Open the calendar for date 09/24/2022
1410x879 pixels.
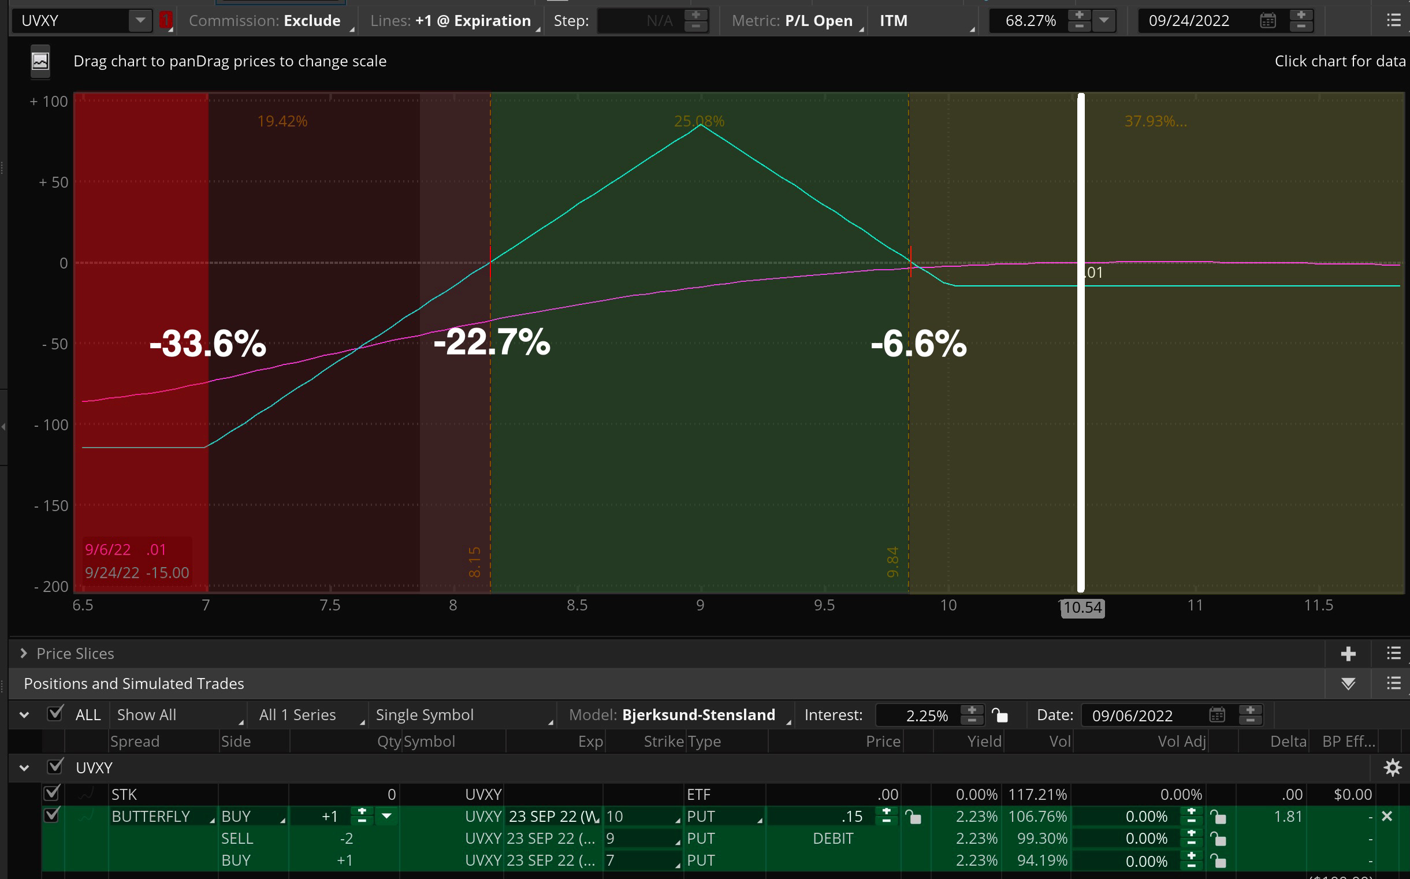[x=1267, y=21]
